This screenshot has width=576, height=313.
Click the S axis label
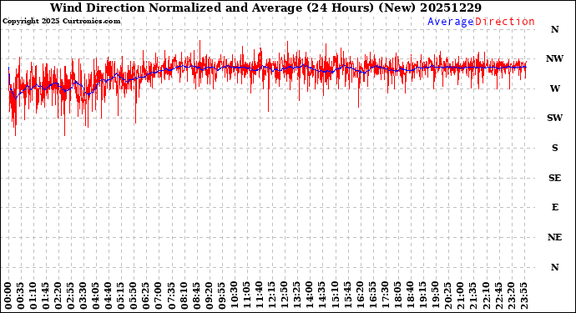(x=554, y=148)
